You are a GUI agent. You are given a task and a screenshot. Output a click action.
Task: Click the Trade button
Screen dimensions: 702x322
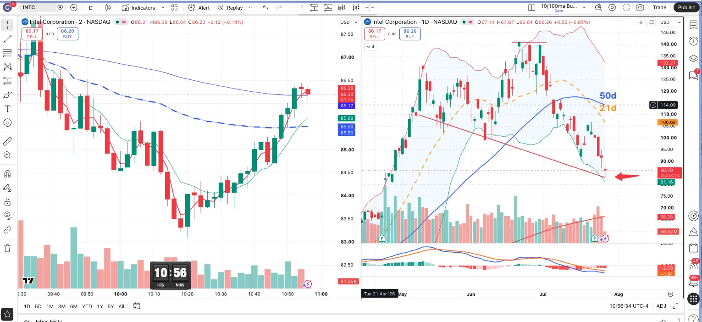coord(659,7)
